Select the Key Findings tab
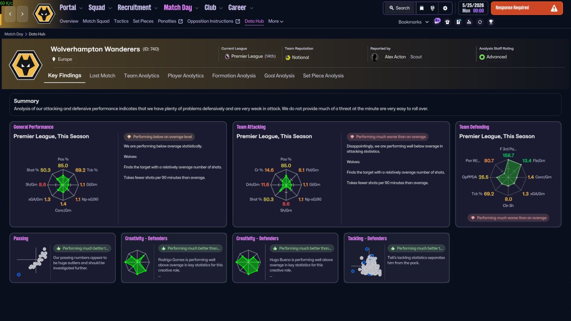Image resolution: width=571 pixels, height=321 pixels. (x=65, y=76)
